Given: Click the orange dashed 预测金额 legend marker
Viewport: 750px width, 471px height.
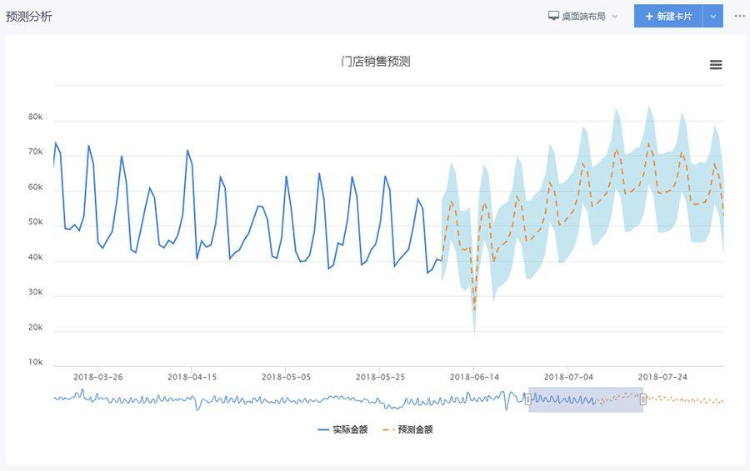Looking at the screenshot, I should pos(387,430).
